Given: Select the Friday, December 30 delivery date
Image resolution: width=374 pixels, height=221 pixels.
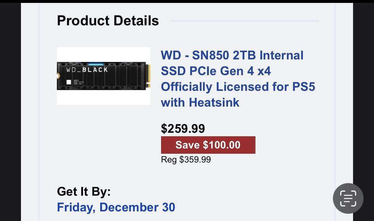Looking at the screenshot, I should coord(116,207).
